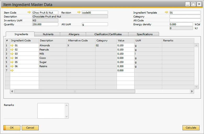
Task: Click the Remarks column header
Action: point(178,41)
